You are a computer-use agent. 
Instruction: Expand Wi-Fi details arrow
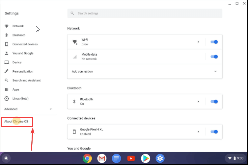pyautogui.click(x=198, y=42)
